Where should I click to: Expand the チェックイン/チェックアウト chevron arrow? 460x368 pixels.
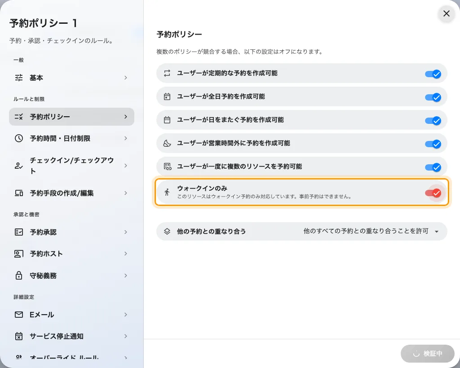[x=126, y=166]
